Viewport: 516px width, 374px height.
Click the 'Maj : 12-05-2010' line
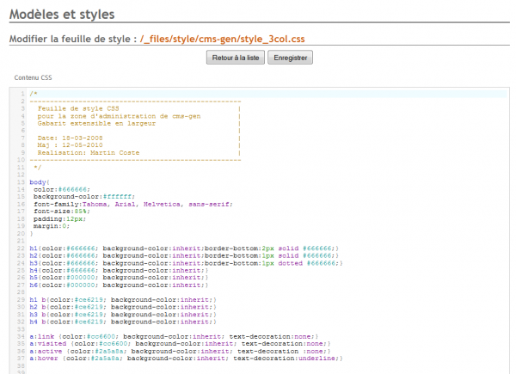(71, 145)
